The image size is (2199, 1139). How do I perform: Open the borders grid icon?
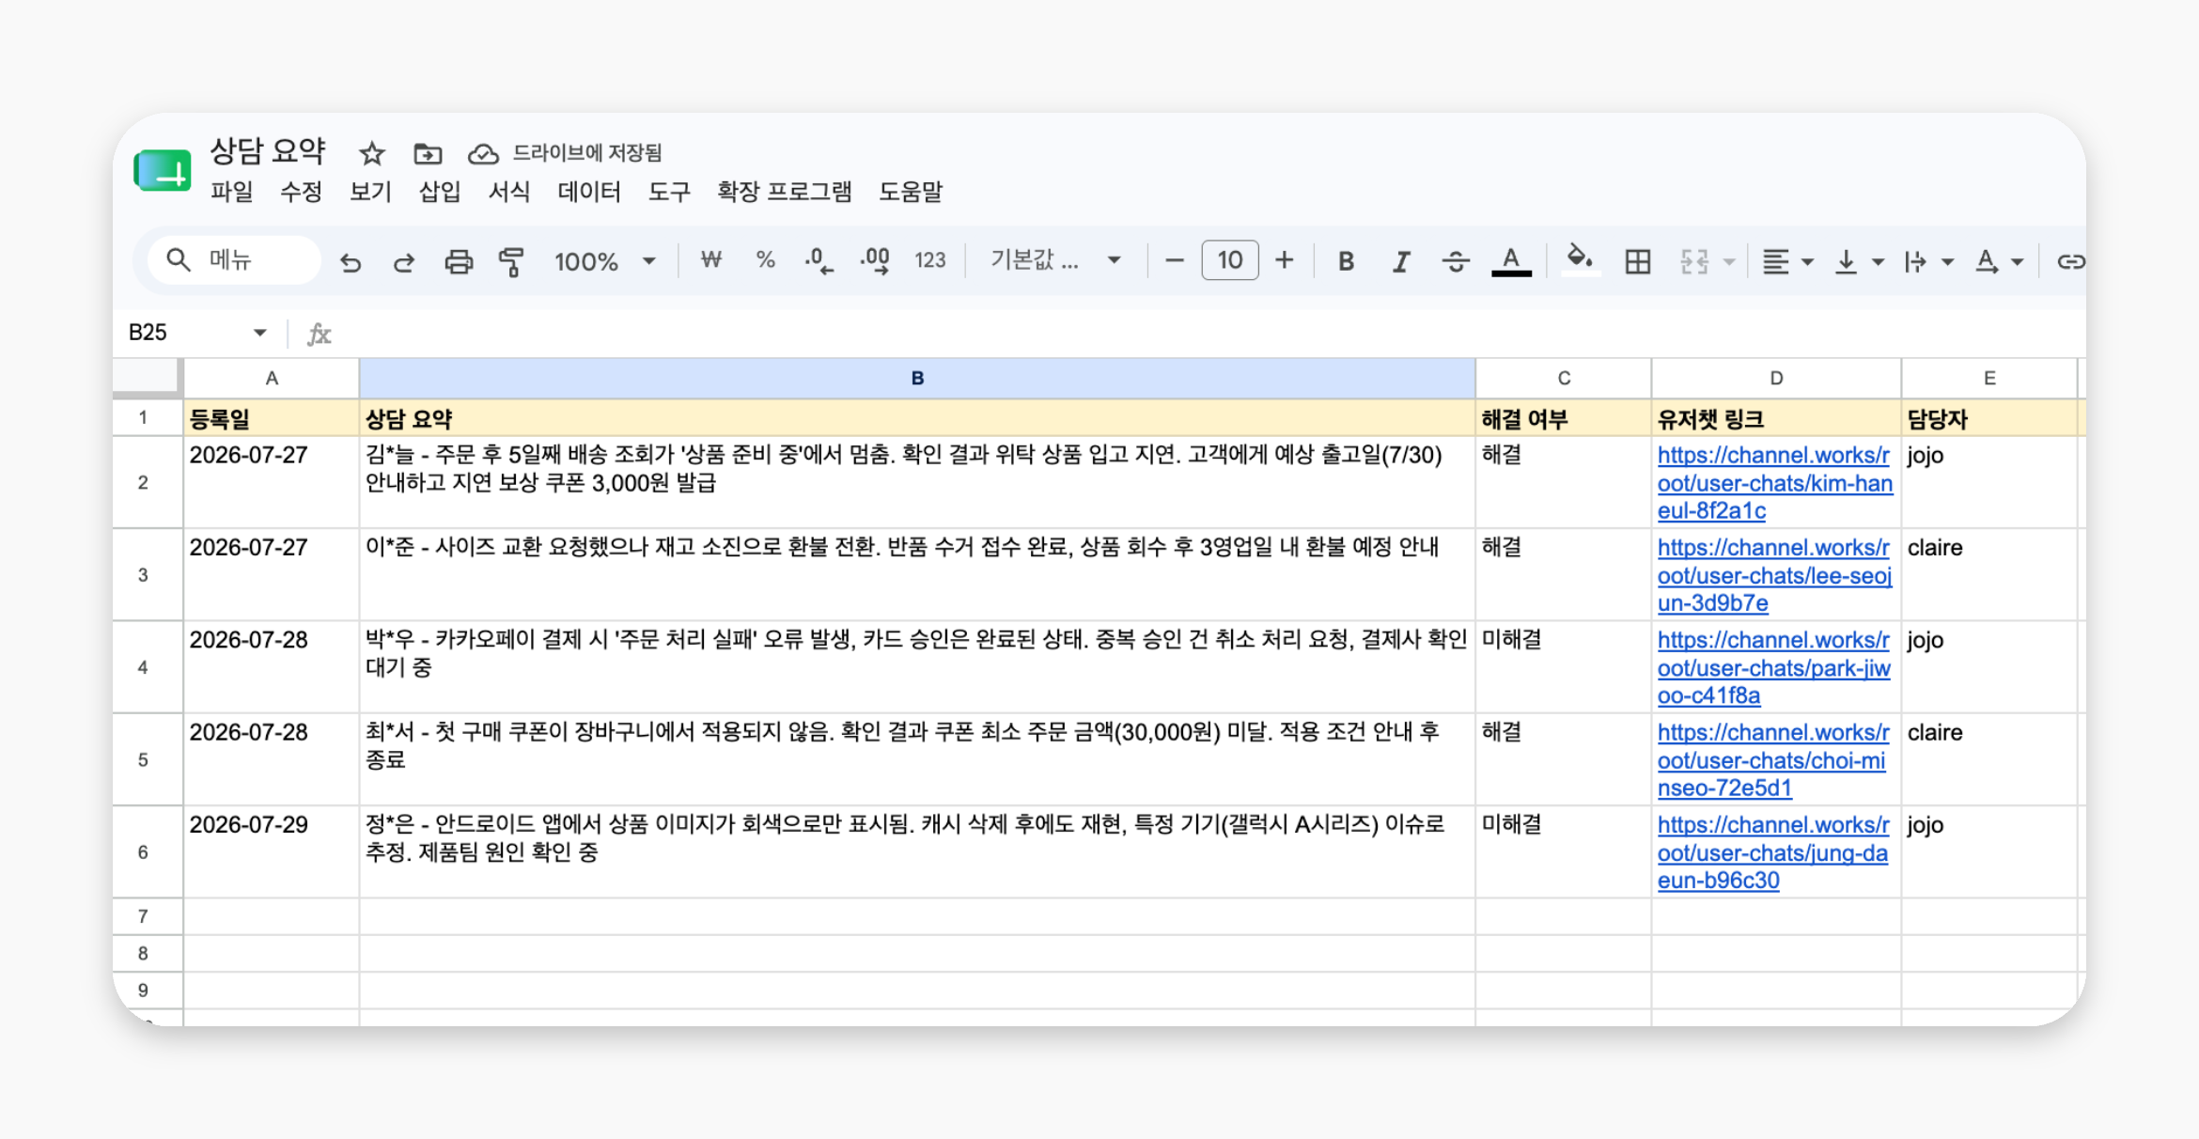[1637, 261]
